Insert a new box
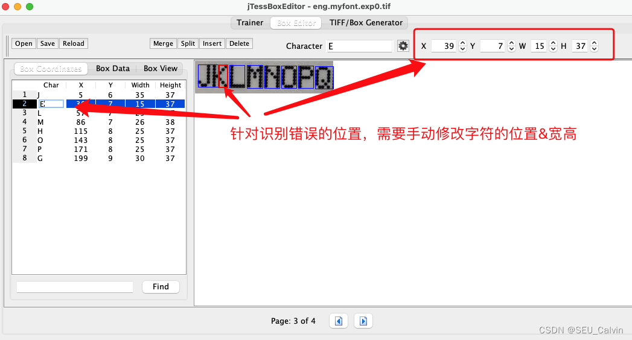 (x=212, y=43)
